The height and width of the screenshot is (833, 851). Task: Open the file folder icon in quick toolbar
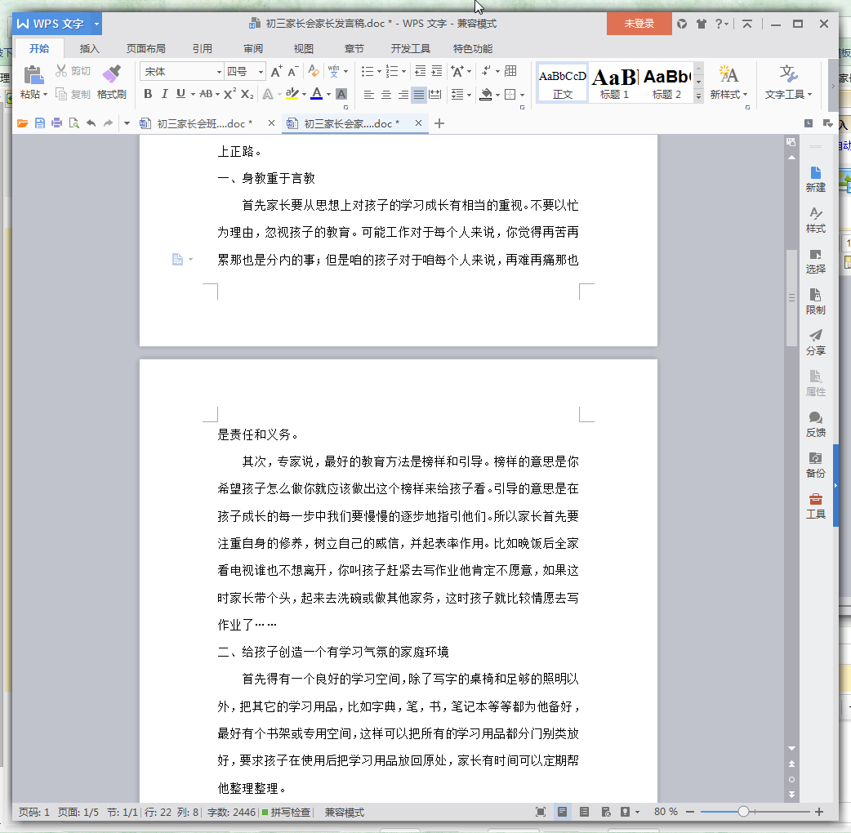click(22, 124)
